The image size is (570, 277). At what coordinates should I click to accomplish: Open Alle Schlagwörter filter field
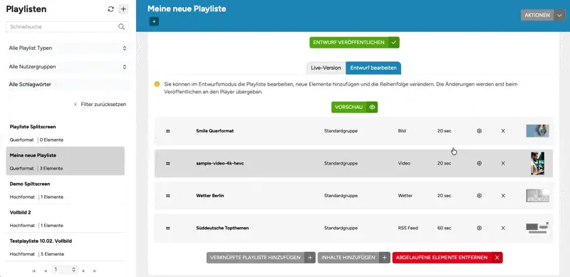tap(68, 84)
